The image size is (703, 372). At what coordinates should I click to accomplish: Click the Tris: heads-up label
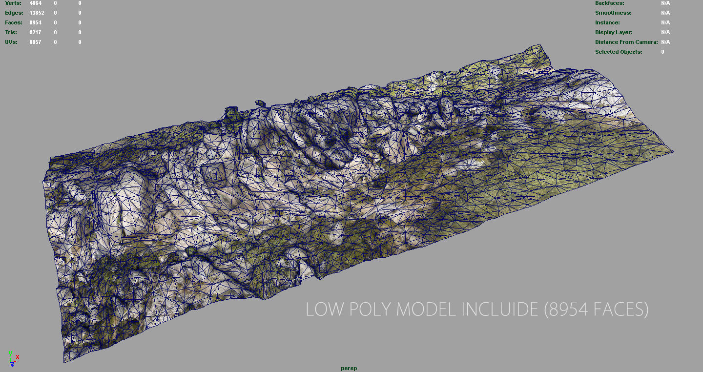pos(11,32)
